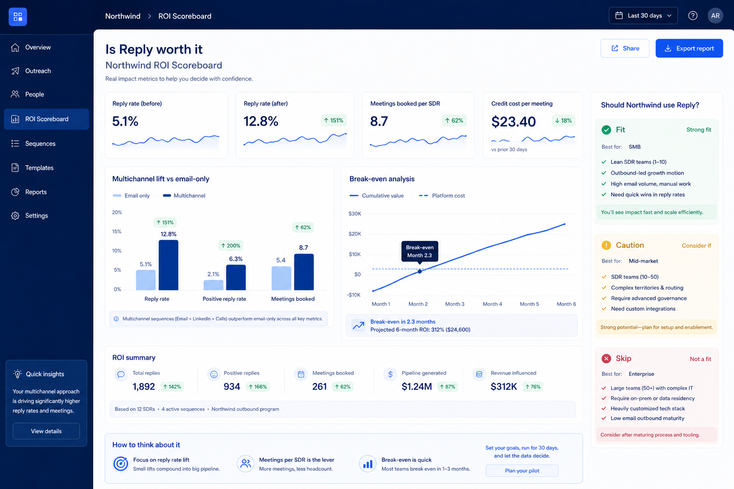Click the breadcrumb chevron after Northwind
This screenshot has width=734, height=489.
click(x=149, y=16)
